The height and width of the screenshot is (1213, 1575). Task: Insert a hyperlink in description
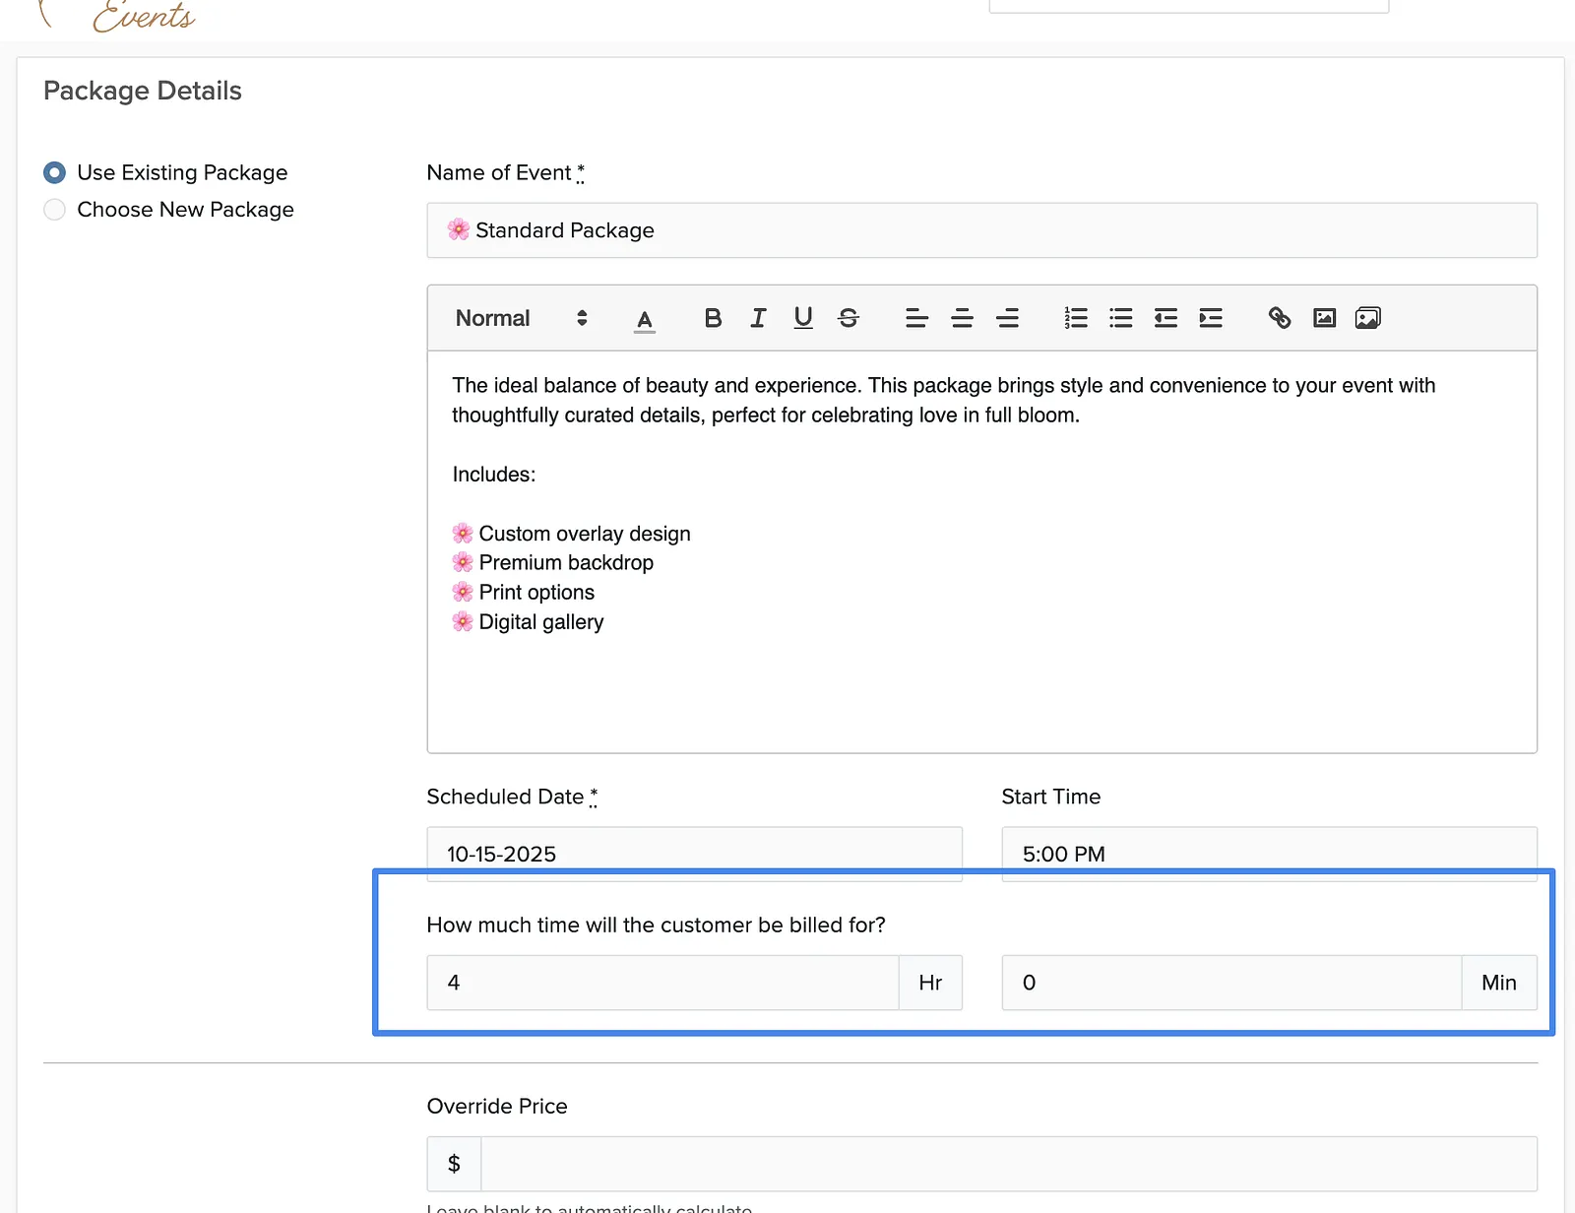click(x=1280, y=318)
